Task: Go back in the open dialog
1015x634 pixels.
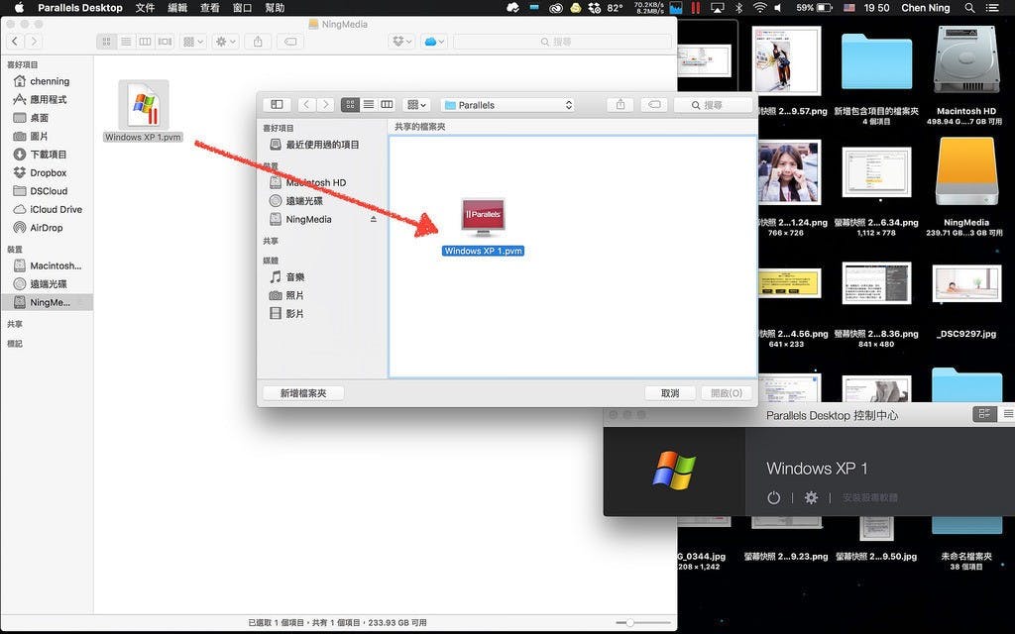Action: point(307,104)
